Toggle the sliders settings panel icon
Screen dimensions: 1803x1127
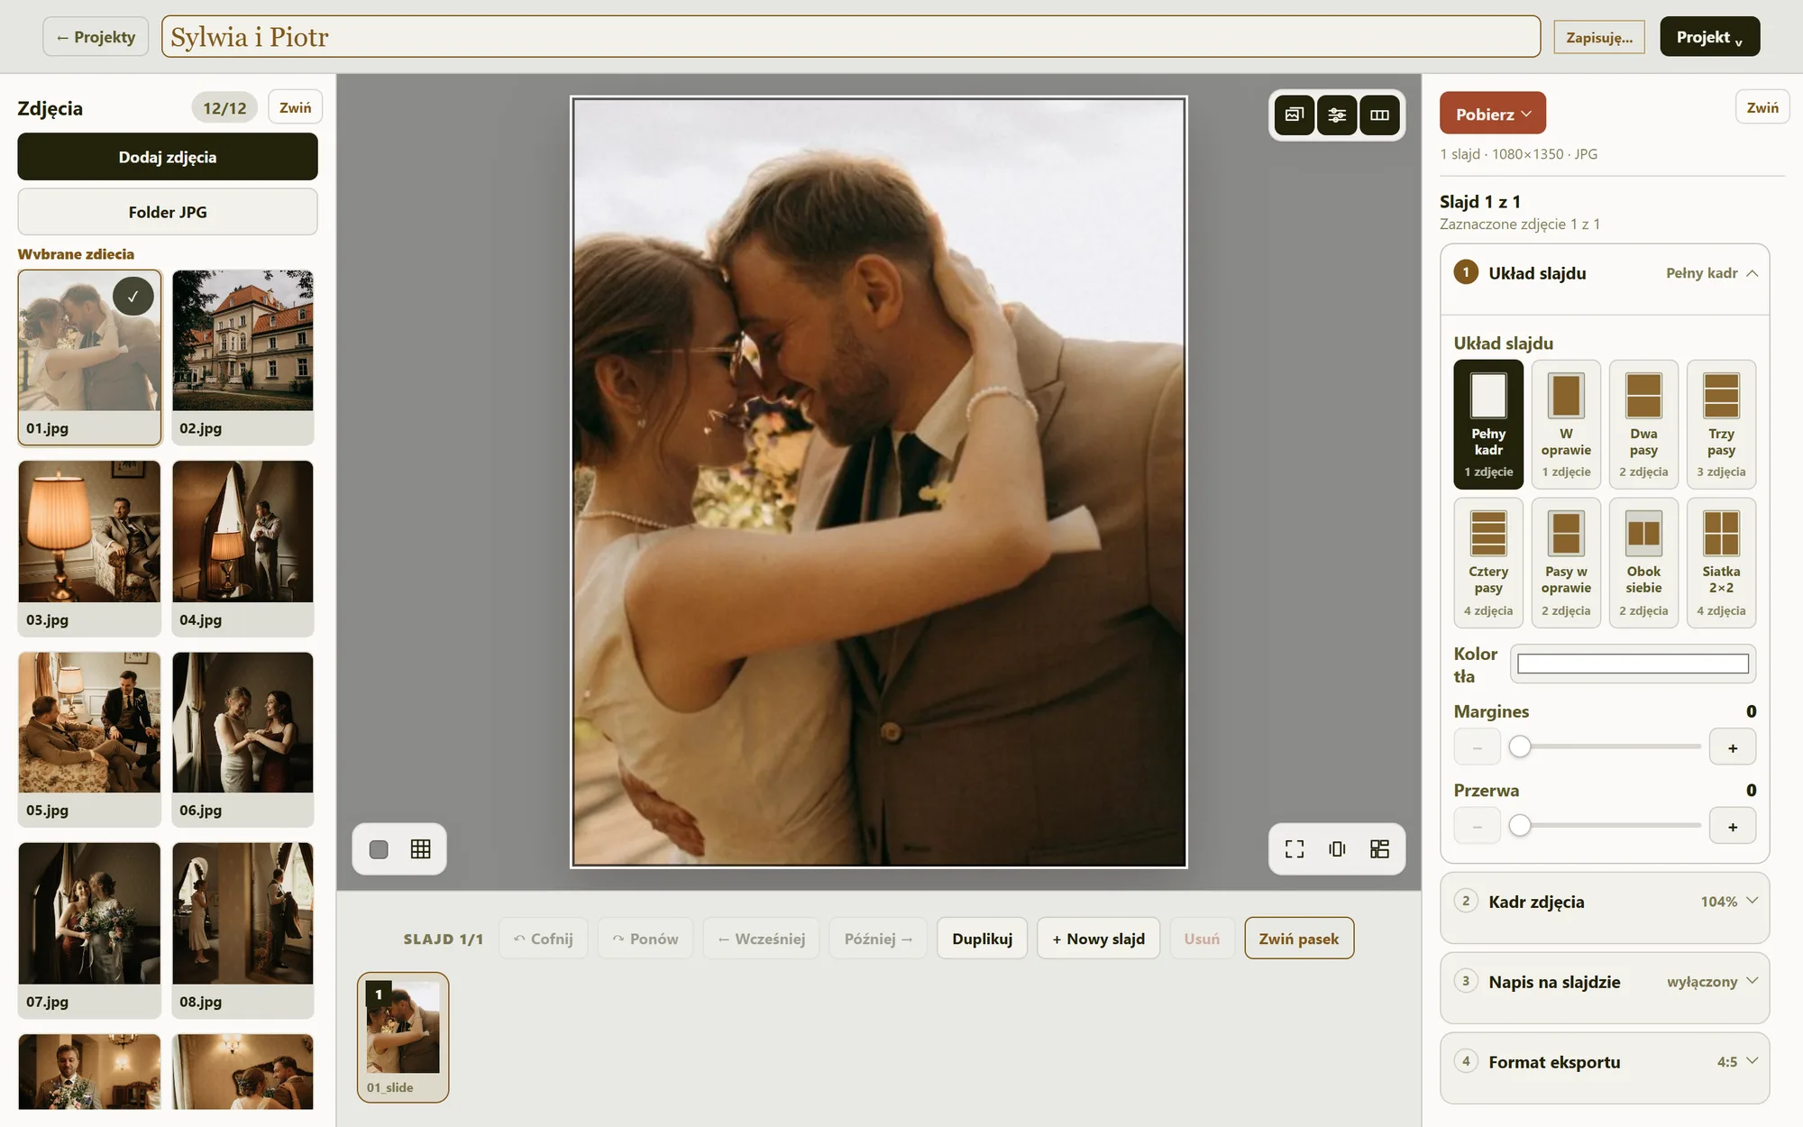[x=1337, y=115]
